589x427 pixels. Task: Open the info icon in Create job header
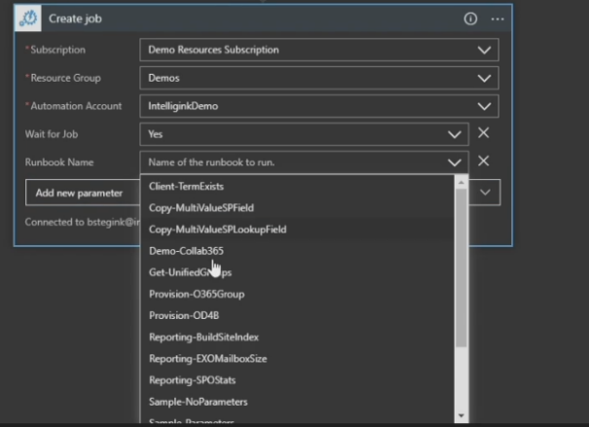[x=470, y=18]
